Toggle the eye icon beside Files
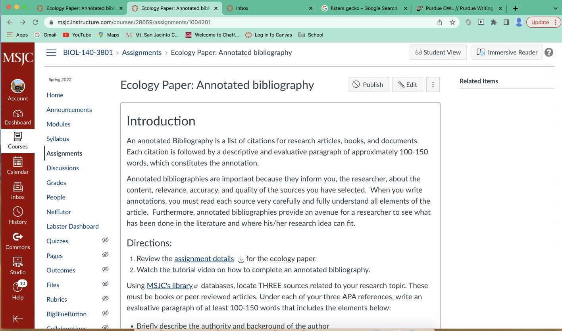562x331 pixels. coord(105,284)
